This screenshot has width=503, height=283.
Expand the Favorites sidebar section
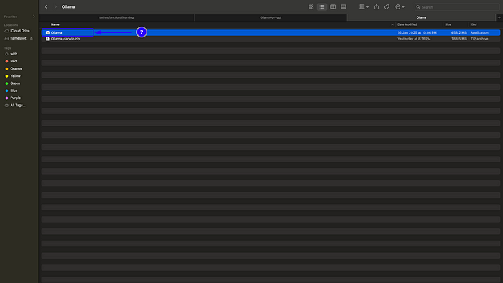point(34,17)
